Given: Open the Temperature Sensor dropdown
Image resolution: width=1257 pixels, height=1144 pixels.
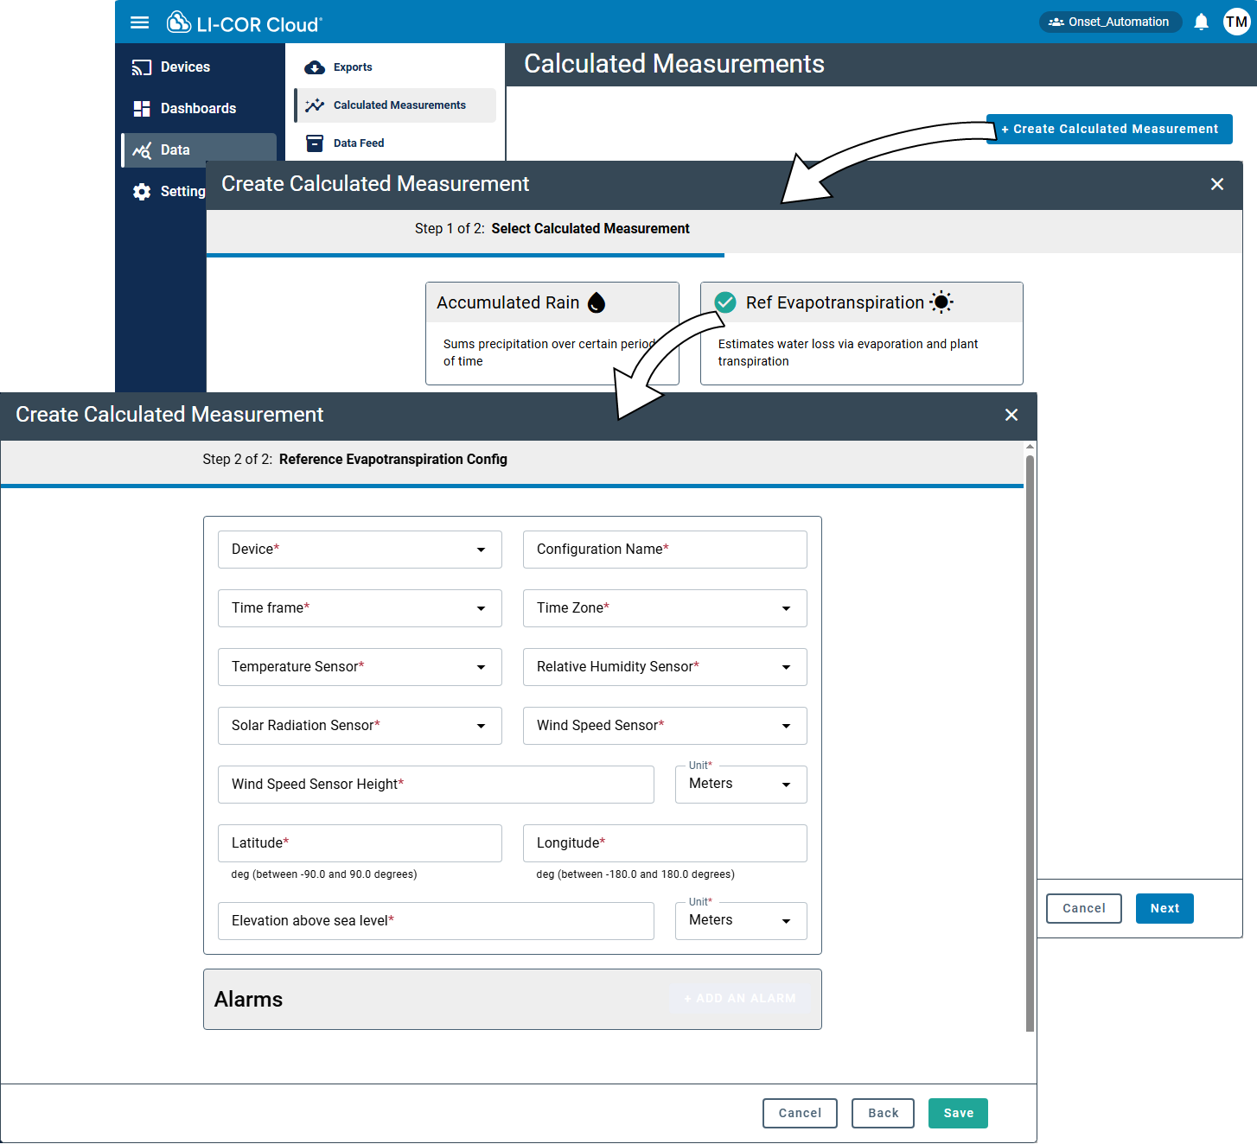Looking at the screenshot, I should pyautogui.click(x=360, y=667).
